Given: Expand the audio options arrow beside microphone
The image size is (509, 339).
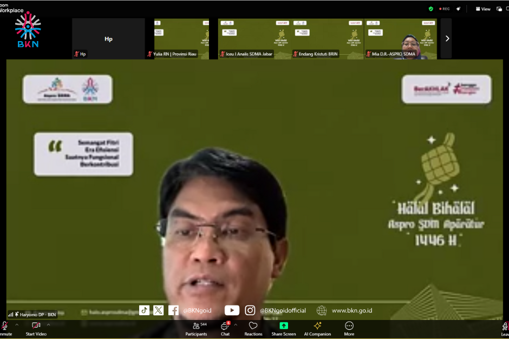Looking at the screenshot, I should click(17, 325).
